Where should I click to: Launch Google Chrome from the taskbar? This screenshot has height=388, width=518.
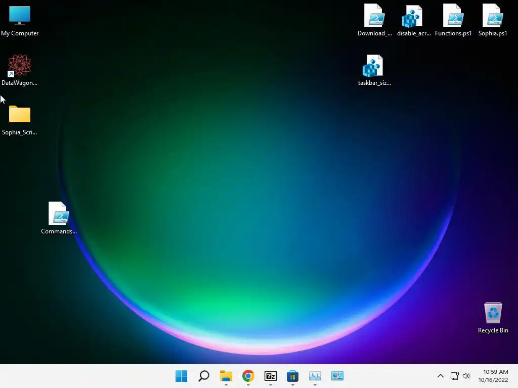tap(248, 376)
